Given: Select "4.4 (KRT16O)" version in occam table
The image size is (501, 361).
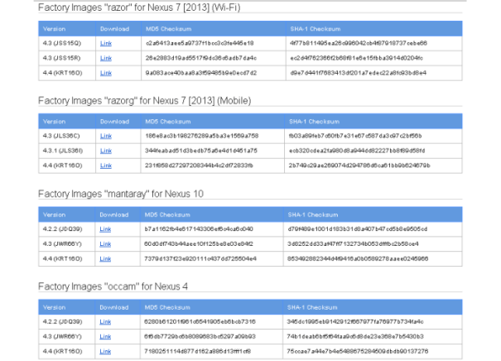Looking at the screenshot, I should [63, 351].
